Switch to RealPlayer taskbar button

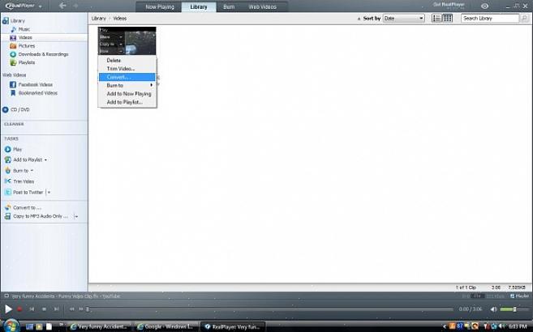pyautogui.click(x=233, y=327)
